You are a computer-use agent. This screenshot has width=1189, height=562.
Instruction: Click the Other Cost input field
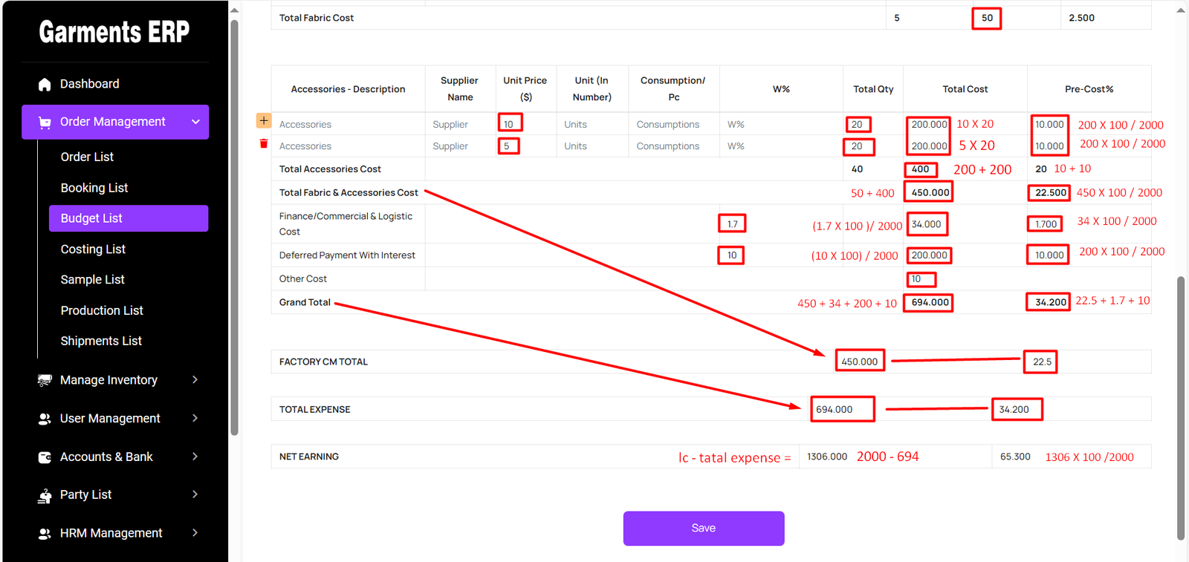[921, 279]
